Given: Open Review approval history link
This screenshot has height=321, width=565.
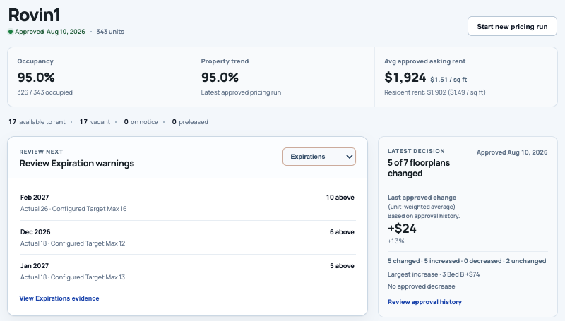Looking at the screenshot, I should (x=424, y=302).
